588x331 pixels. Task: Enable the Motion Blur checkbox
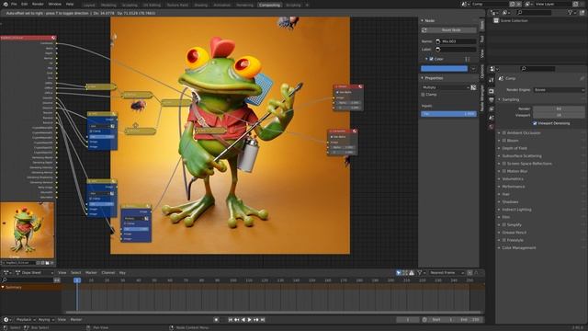click(x=504, y=171)
